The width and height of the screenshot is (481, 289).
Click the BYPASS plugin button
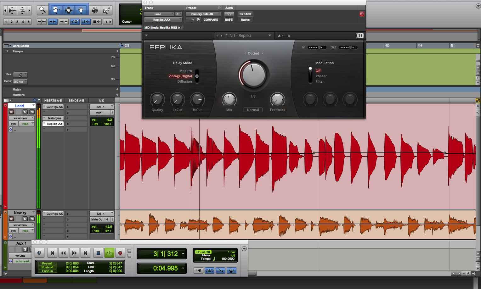[245, 14]
